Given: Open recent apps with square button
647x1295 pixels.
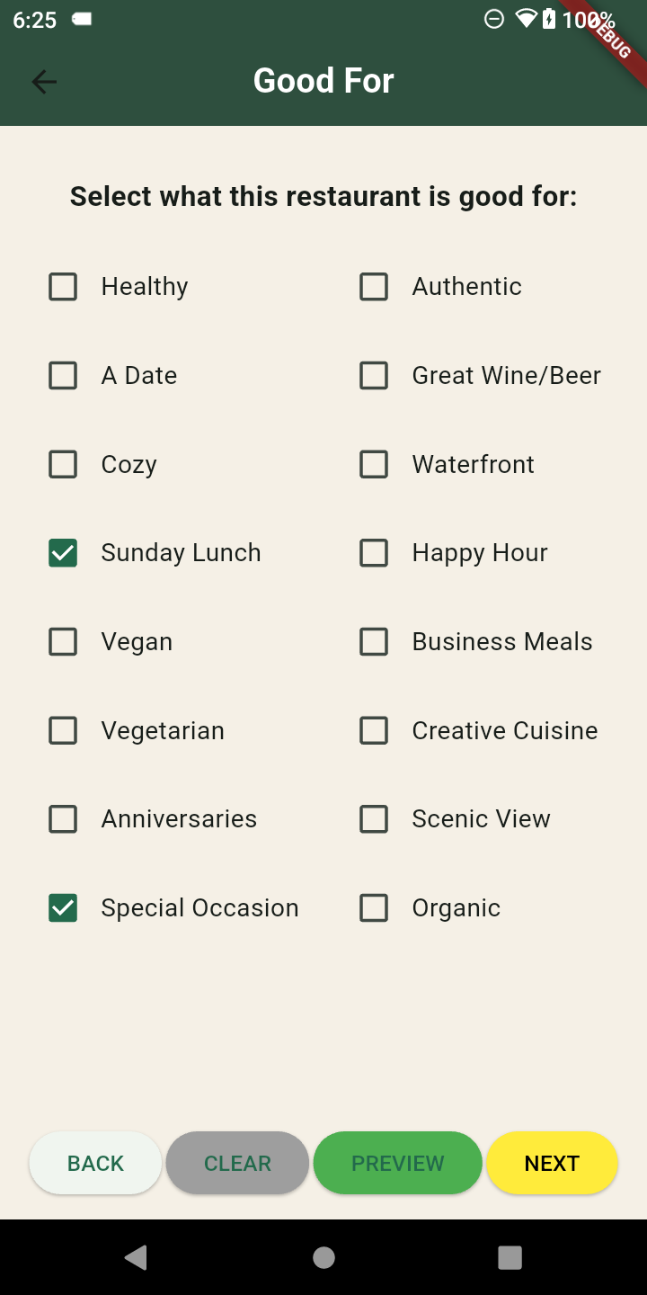Looking at the screenshot, I should tap(510, 1257).
